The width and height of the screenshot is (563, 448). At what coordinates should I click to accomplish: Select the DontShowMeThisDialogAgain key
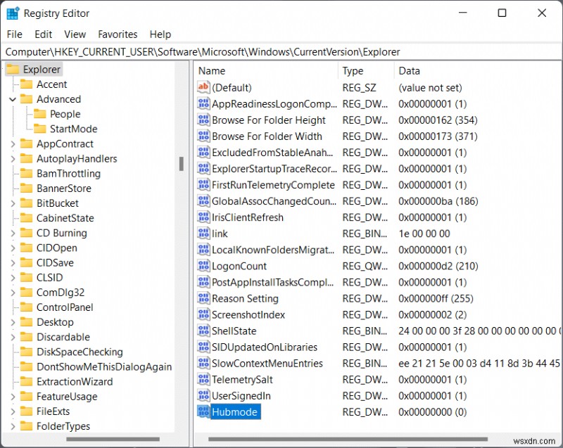click(104, 367)
